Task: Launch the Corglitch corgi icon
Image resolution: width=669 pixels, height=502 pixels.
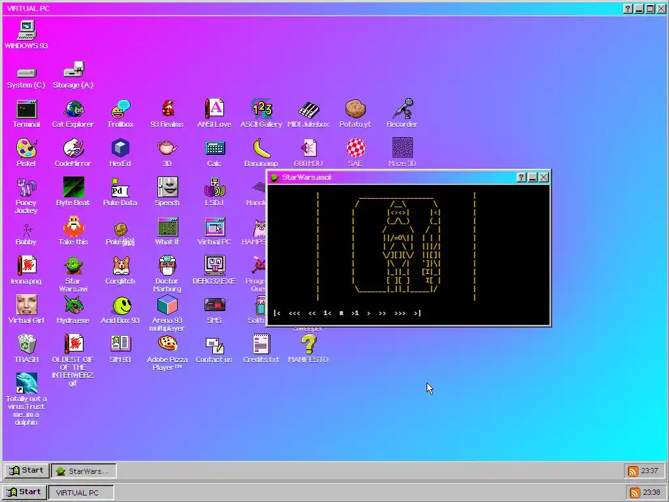Action: [120, 266]
